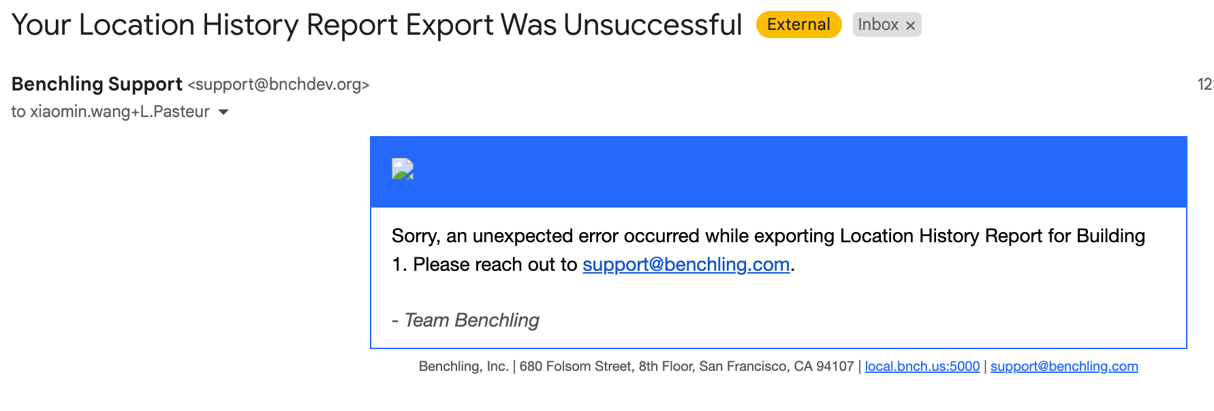1214x411 pixels.
Task: Select the Inbox label chip text
Action: 878,24
